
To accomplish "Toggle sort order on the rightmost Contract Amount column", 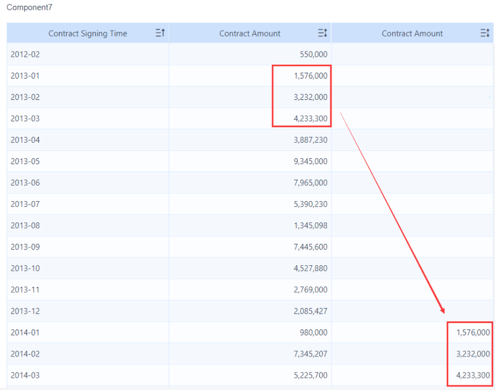I will pyautogui.click(x=485, y=33).
